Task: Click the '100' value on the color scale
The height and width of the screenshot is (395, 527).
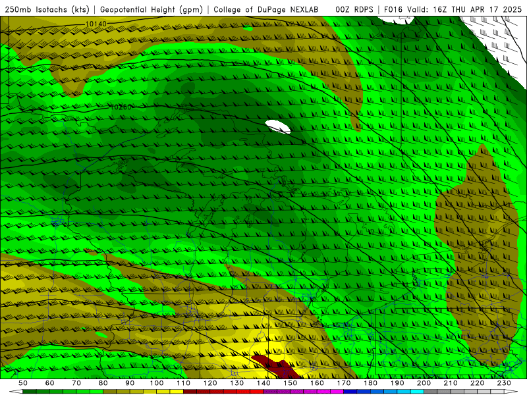Action: 157,383
